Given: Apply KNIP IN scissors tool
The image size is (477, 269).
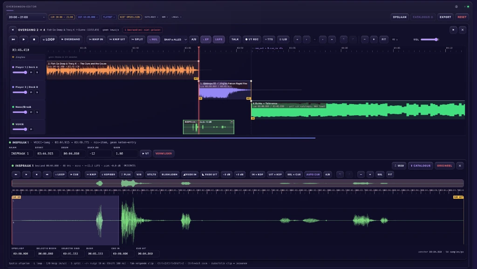Looking at the screenshot, I should click(x=96, y=39).
